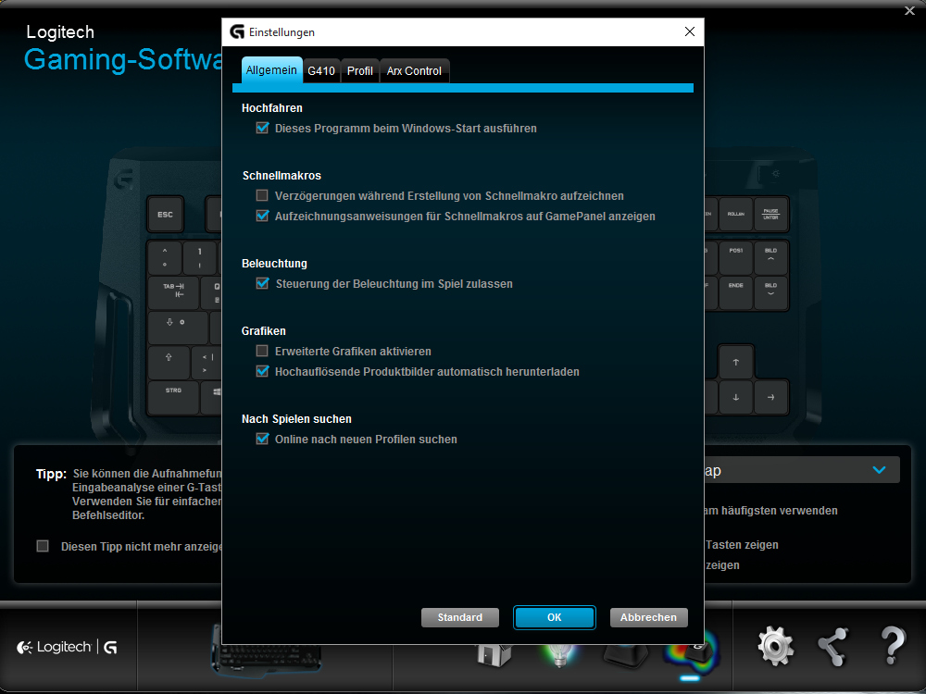Open settings via the gear icon
This screenshot has width=926, height=694.
[x=775, y=646]
